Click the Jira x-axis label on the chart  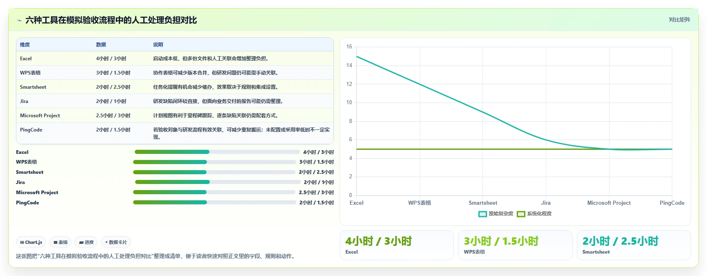click(x=546, y=203)
